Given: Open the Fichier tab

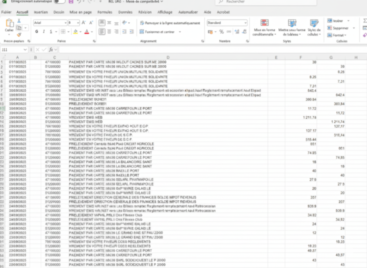Looking at the screenshot, I should click(6, 12).
